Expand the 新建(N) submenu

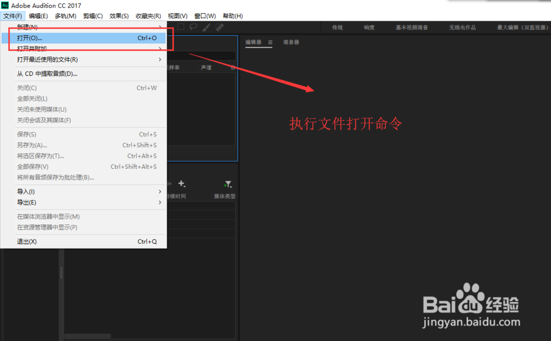(x=84, y=26)
